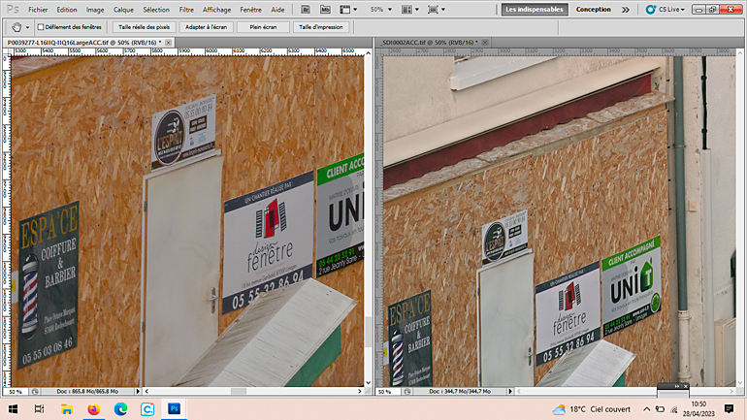747x420 pixels.
Task: Select the _SDI0002ACC.tif document tab
Action: 428,43
